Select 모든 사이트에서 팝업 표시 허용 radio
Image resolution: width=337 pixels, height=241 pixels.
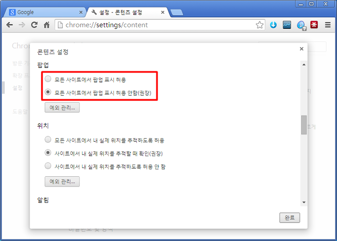pos(48,79)
